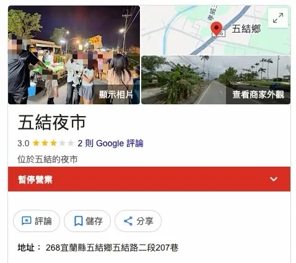Click the review icon in 評論 button
This screenshot has height=263, width=296.
(27, 221)
